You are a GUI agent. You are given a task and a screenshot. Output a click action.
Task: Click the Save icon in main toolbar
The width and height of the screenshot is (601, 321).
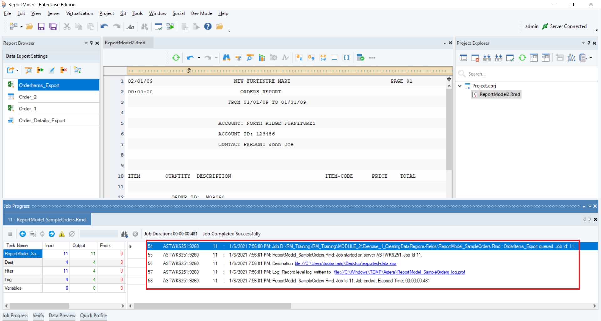[41, 27]
